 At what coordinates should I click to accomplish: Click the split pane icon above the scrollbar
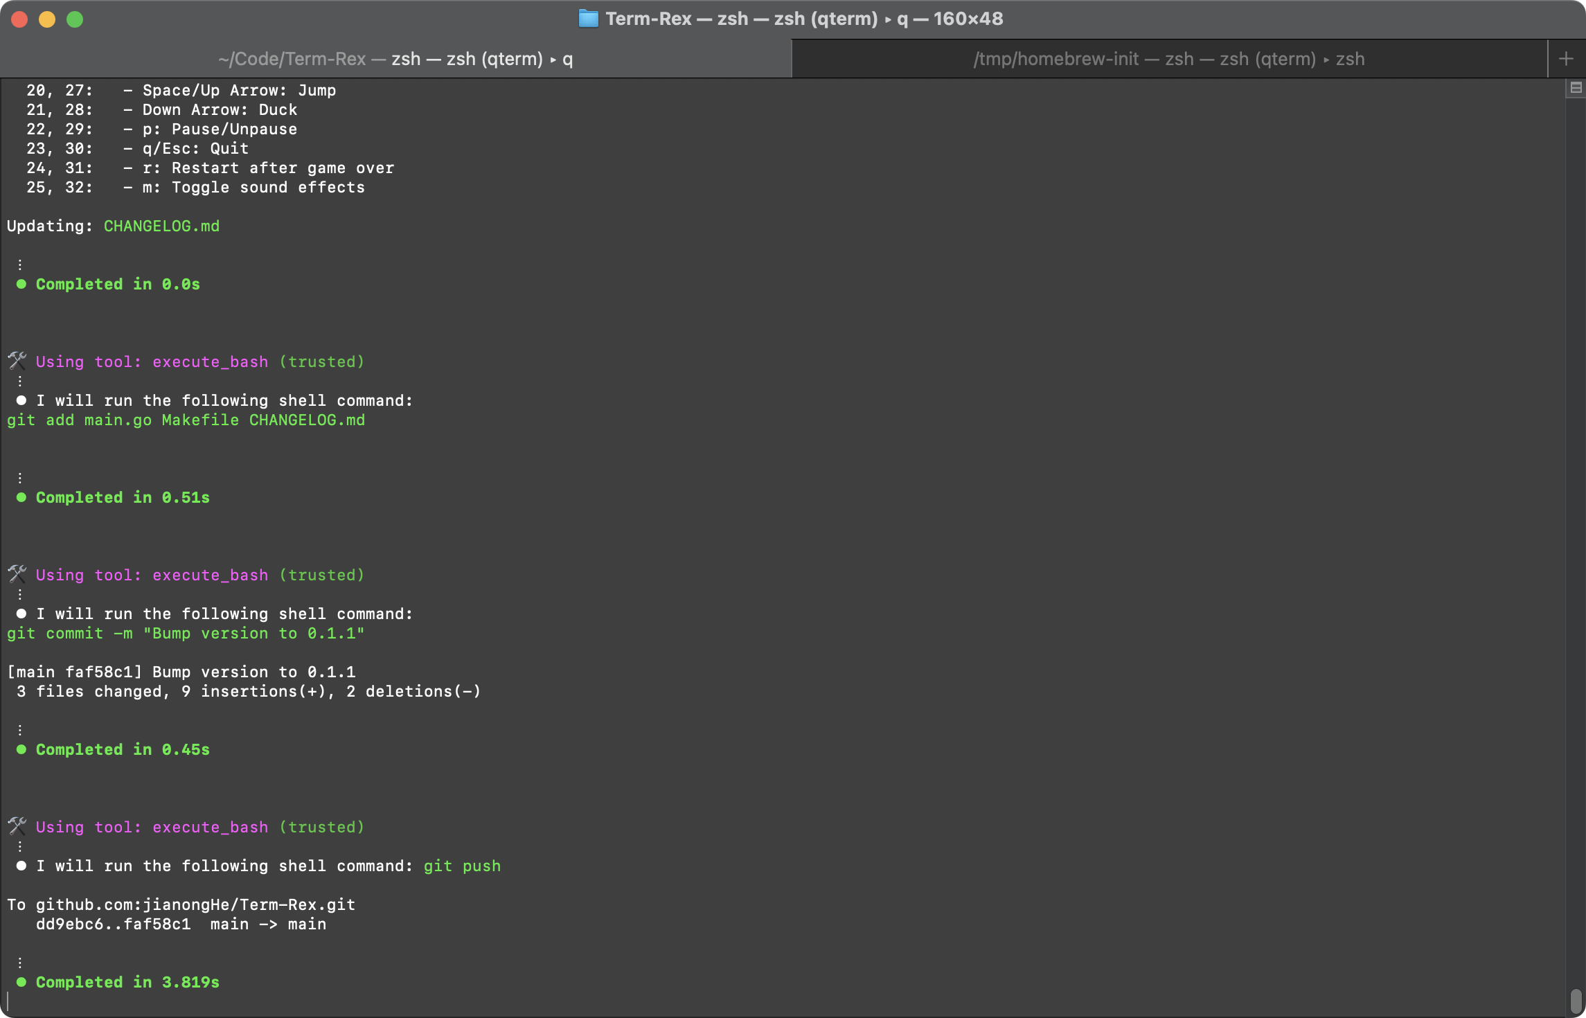click(1576, 88)
